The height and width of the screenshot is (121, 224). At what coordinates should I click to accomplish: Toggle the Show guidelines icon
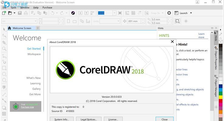[x=140, y=13]
